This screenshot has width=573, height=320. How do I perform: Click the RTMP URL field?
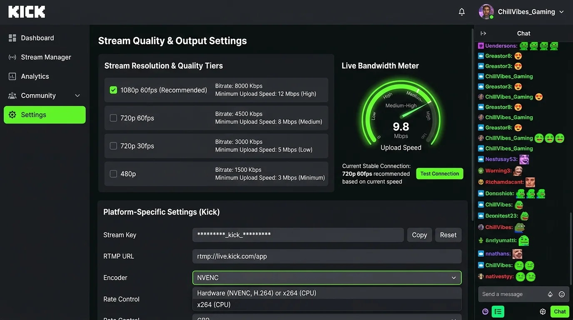[327, 256]
